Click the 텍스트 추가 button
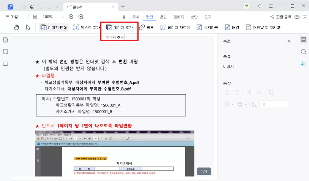This screenshot has height=181, width=309. [x=87, y=28]
